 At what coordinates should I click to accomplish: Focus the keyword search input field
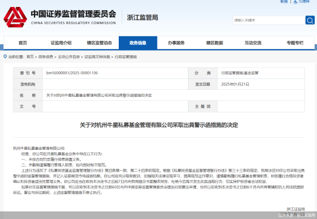(x=269, y=20)
